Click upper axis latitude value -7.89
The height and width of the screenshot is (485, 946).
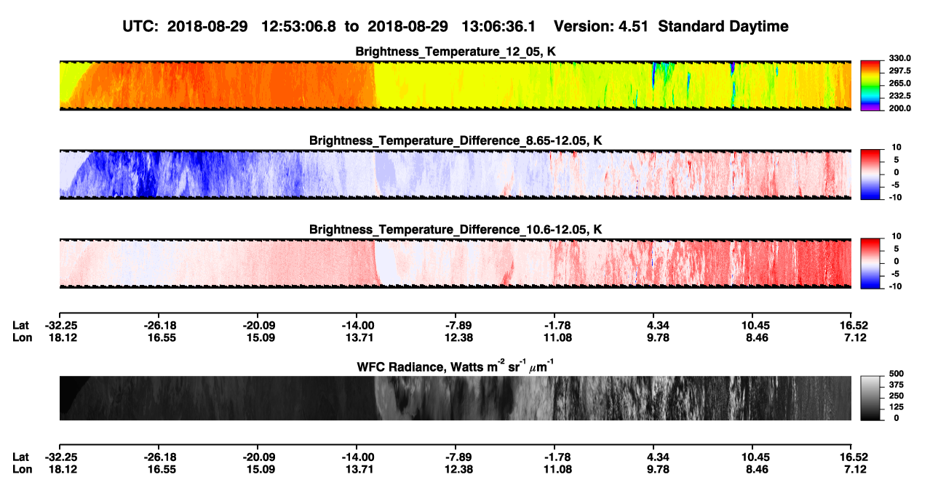tap(455, 325)
